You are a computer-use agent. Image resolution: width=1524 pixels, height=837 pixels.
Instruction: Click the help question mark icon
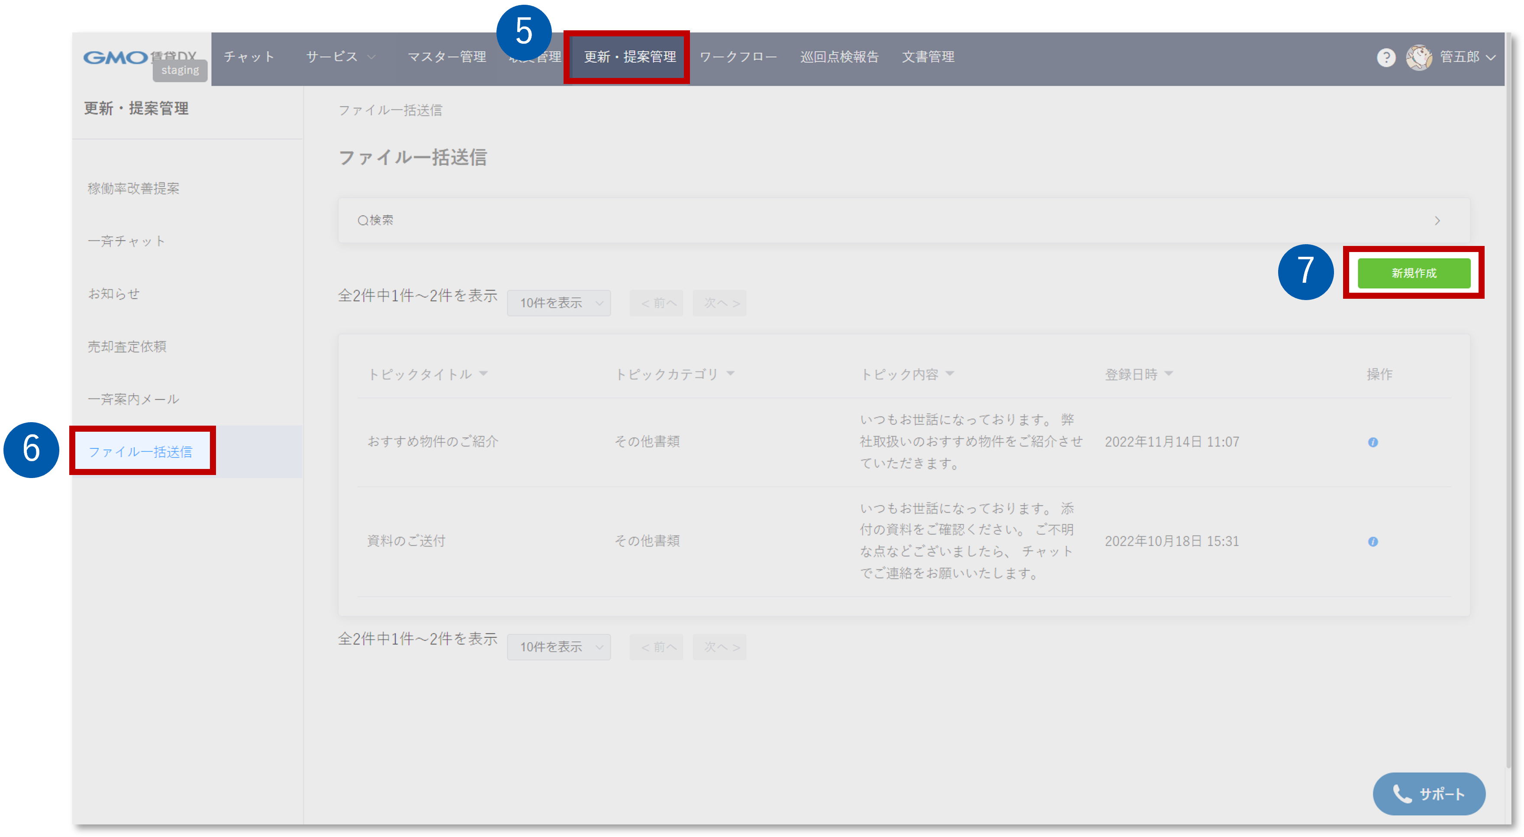tap(1385, 58)
